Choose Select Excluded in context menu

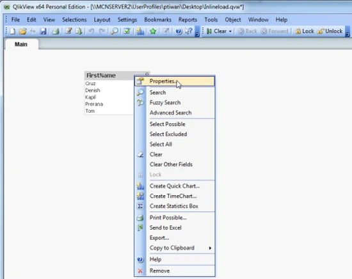point(175,134)
